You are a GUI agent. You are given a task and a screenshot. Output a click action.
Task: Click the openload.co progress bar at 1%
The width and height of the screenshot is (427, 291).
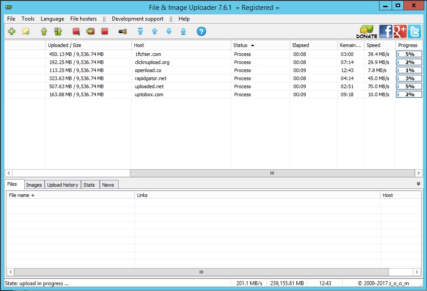[409, 70]
